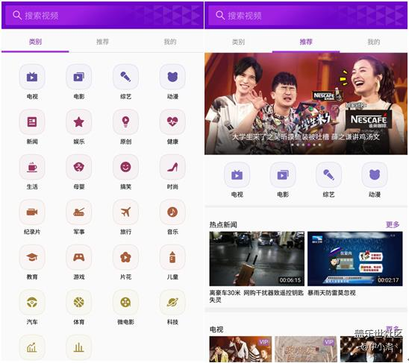Screen dimensions: 409x363
Task: Open the 健康 heart category icon
Action: (x=172, y=122)
